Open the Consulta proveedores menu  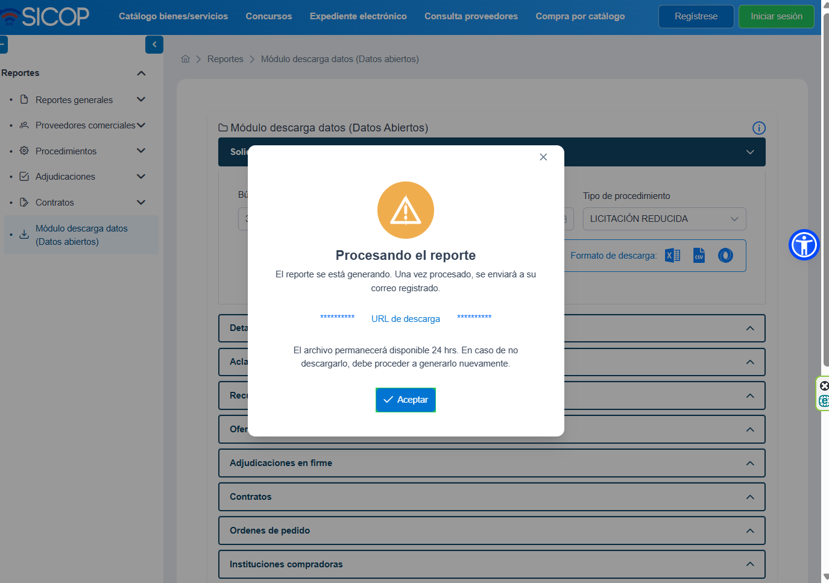(x=471, y=16)
